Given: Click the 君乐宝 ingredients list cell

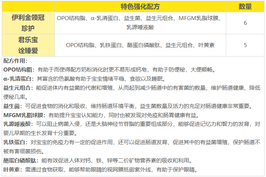Looking at the screenshot, I should click(x=140, y=45).
